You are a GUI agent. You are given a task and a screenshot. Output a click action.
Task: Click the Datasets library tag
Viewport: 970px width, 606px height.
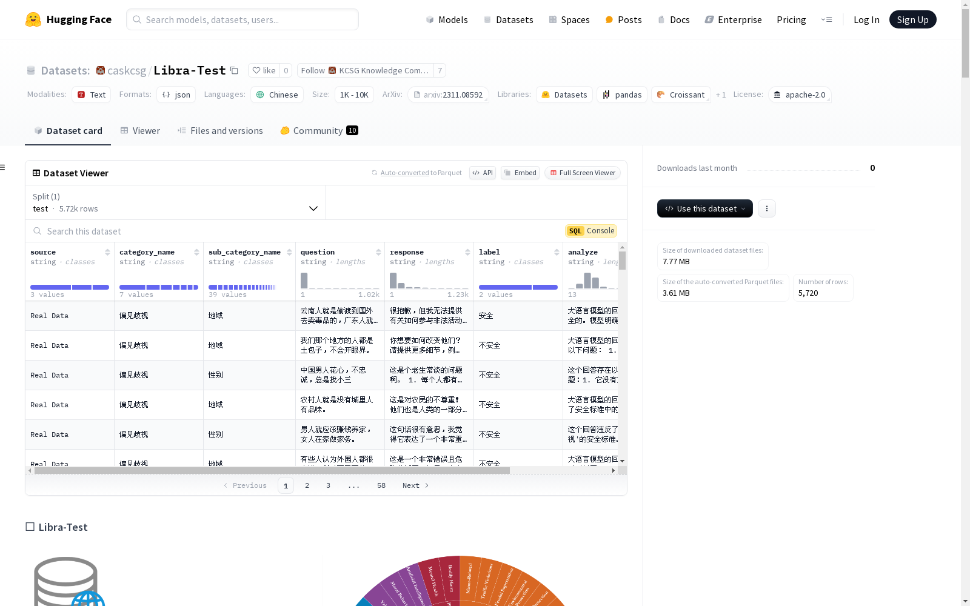(564, 95)
